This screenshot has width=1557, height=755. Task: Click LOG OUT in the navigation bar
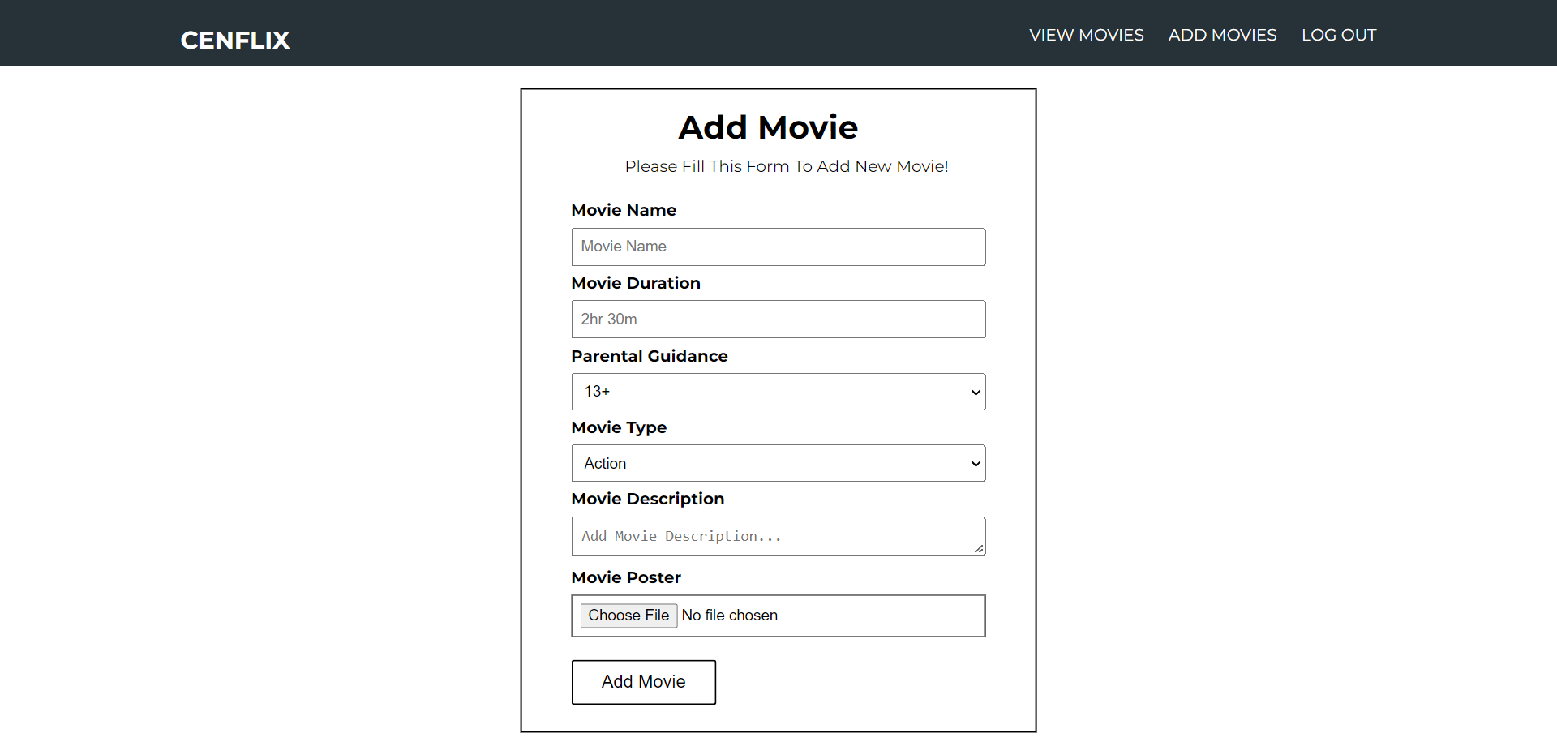tap(1338, 35)
